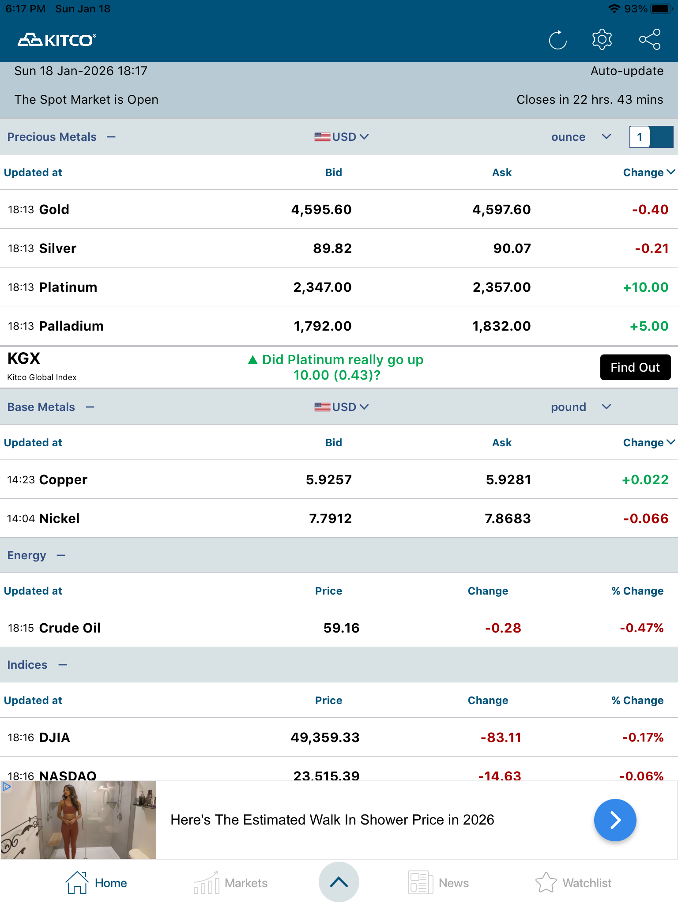This screenshot has height=904, width=678.
Task: Open the News tab
Action: [438, 883]
